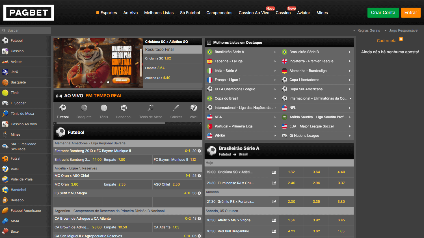Expand Portugal - Primeira Liga list
The image size is (424, 238).
point(242,126)
